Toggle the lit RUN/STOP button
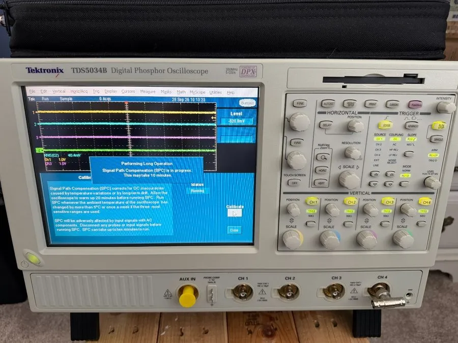 (440, 127)
